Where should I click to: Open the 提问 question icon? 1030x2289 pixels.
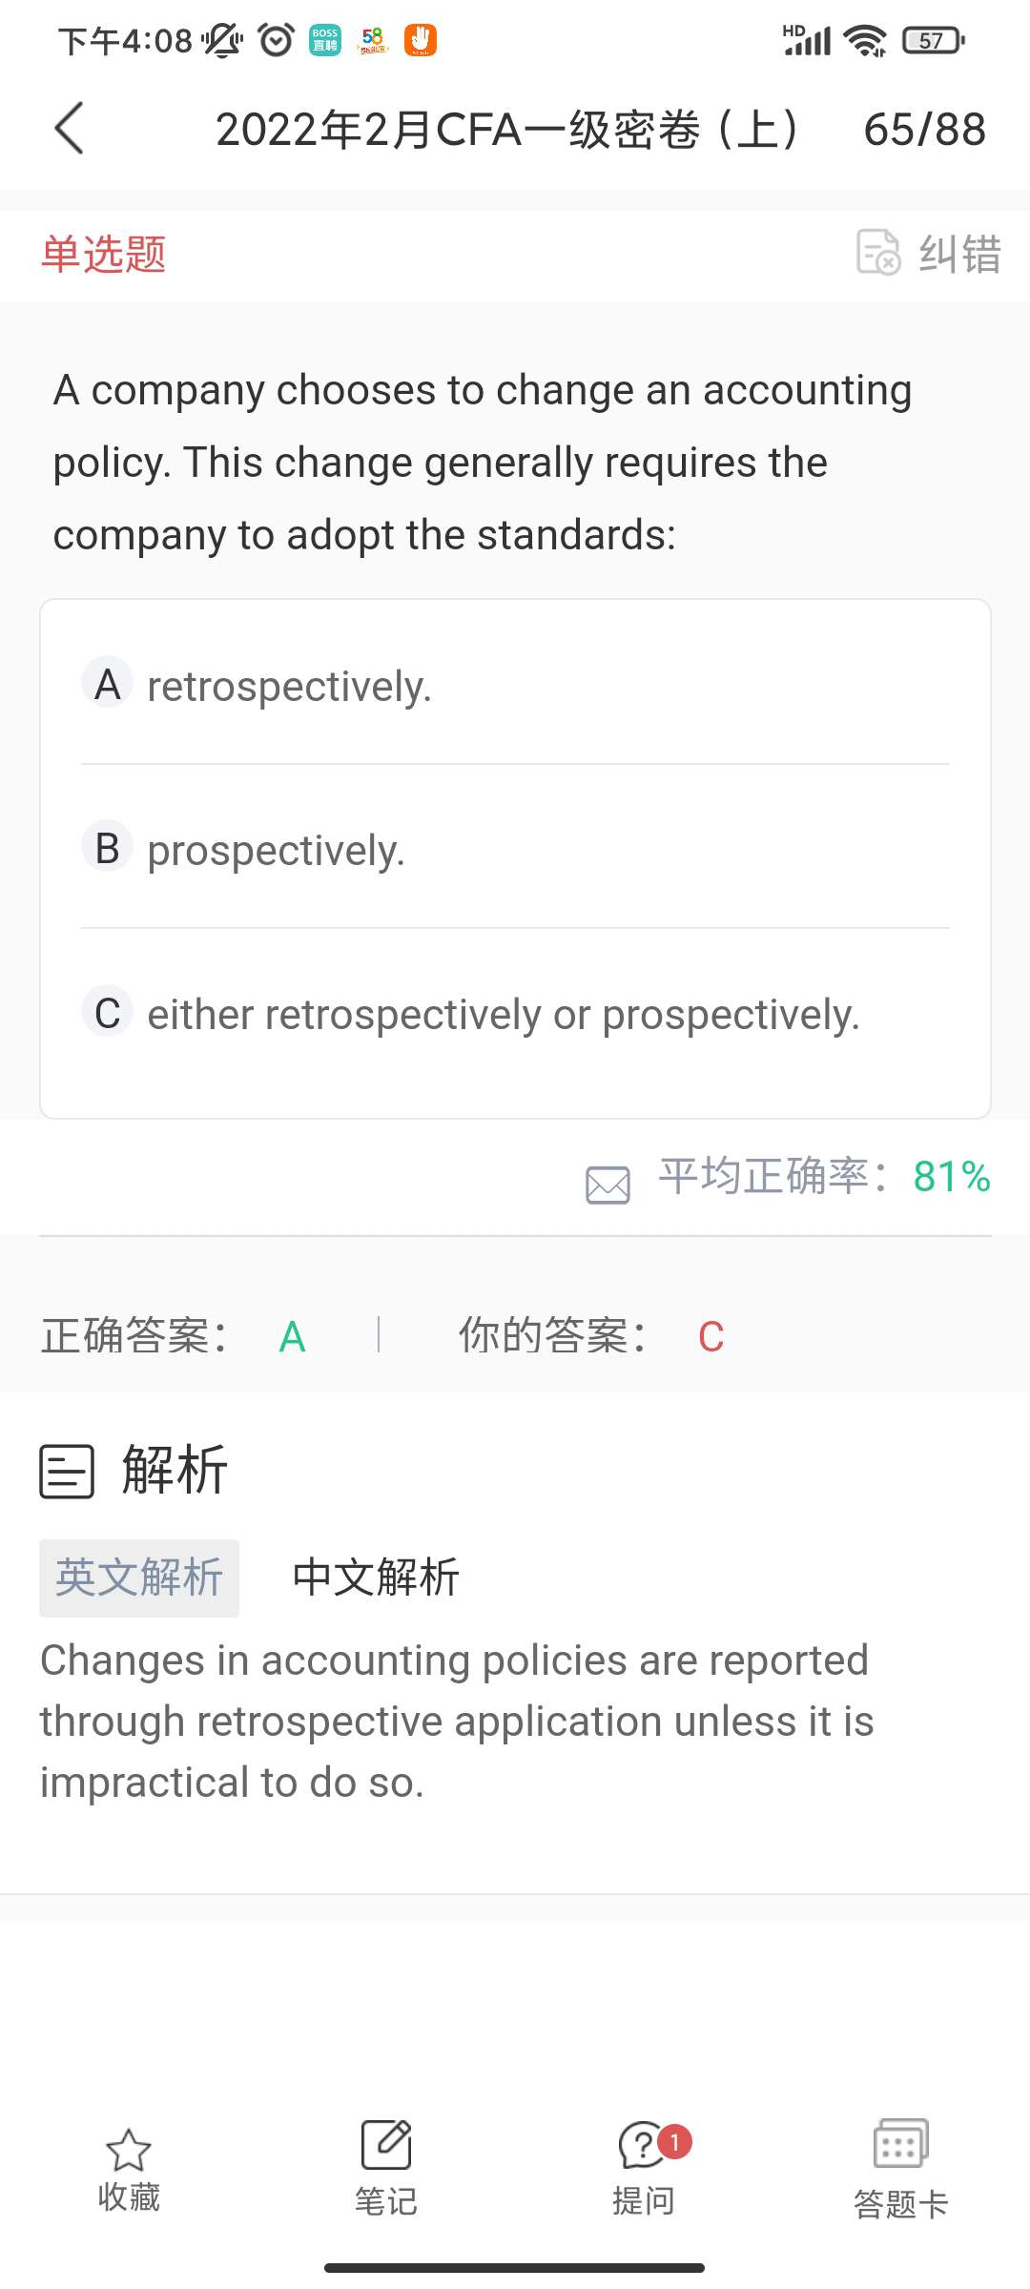coord(644,2146)
